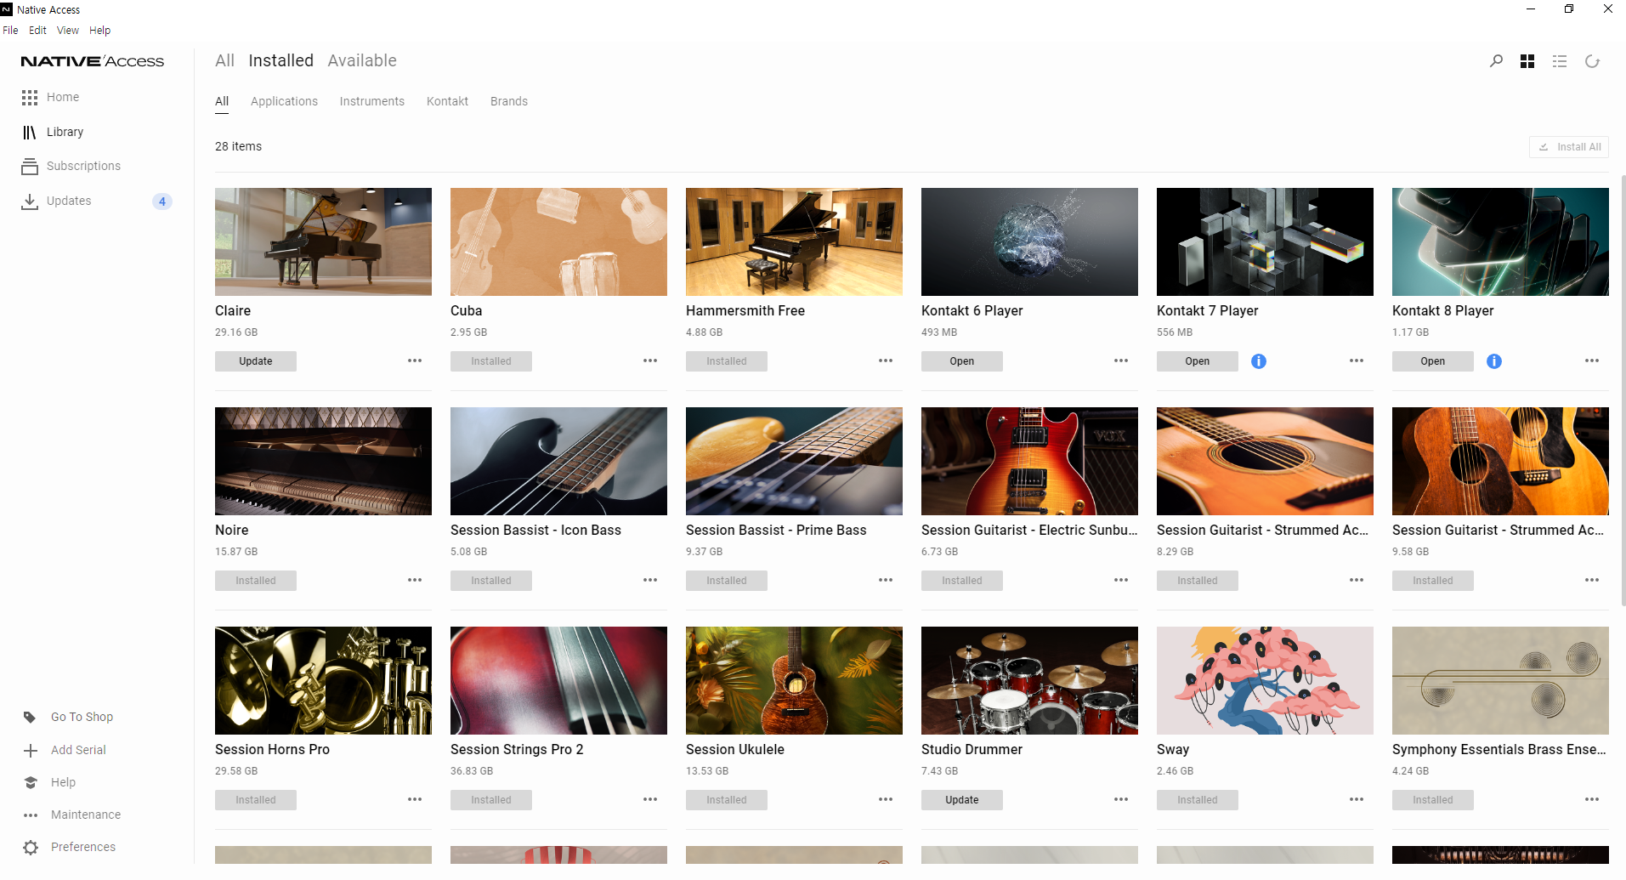Screen dimensions: 1626x880
Task: Click the refresh icon
Action: pos(1592,61)
